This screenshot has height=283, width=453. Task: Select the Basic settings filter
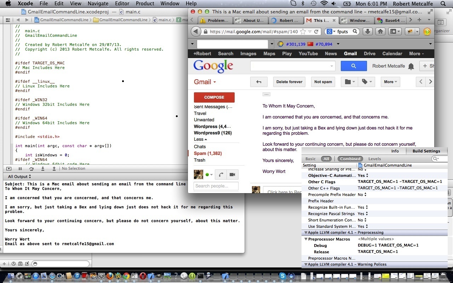pyautogui.click(x=310, y=159)
